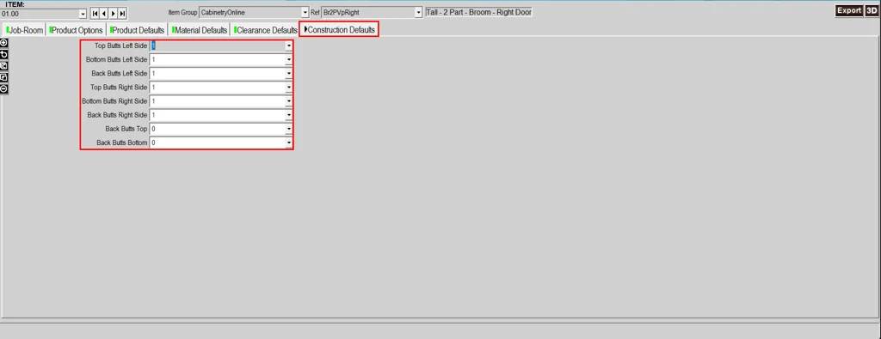Click the Top Butts Left Side value field
Image resolution: width=881 pixels, height=339 pixels.
click(x=218, y=45)
